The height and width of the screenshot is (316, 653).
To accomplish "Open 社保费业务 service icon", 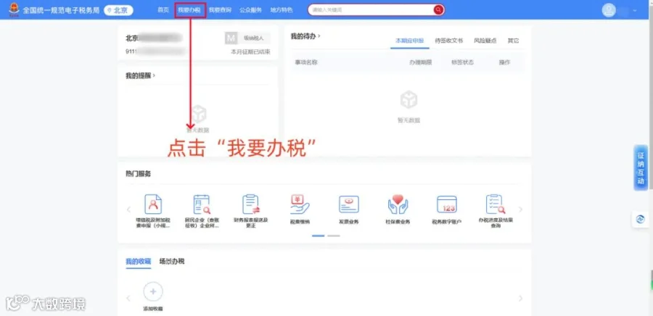I will coord(398,204).
